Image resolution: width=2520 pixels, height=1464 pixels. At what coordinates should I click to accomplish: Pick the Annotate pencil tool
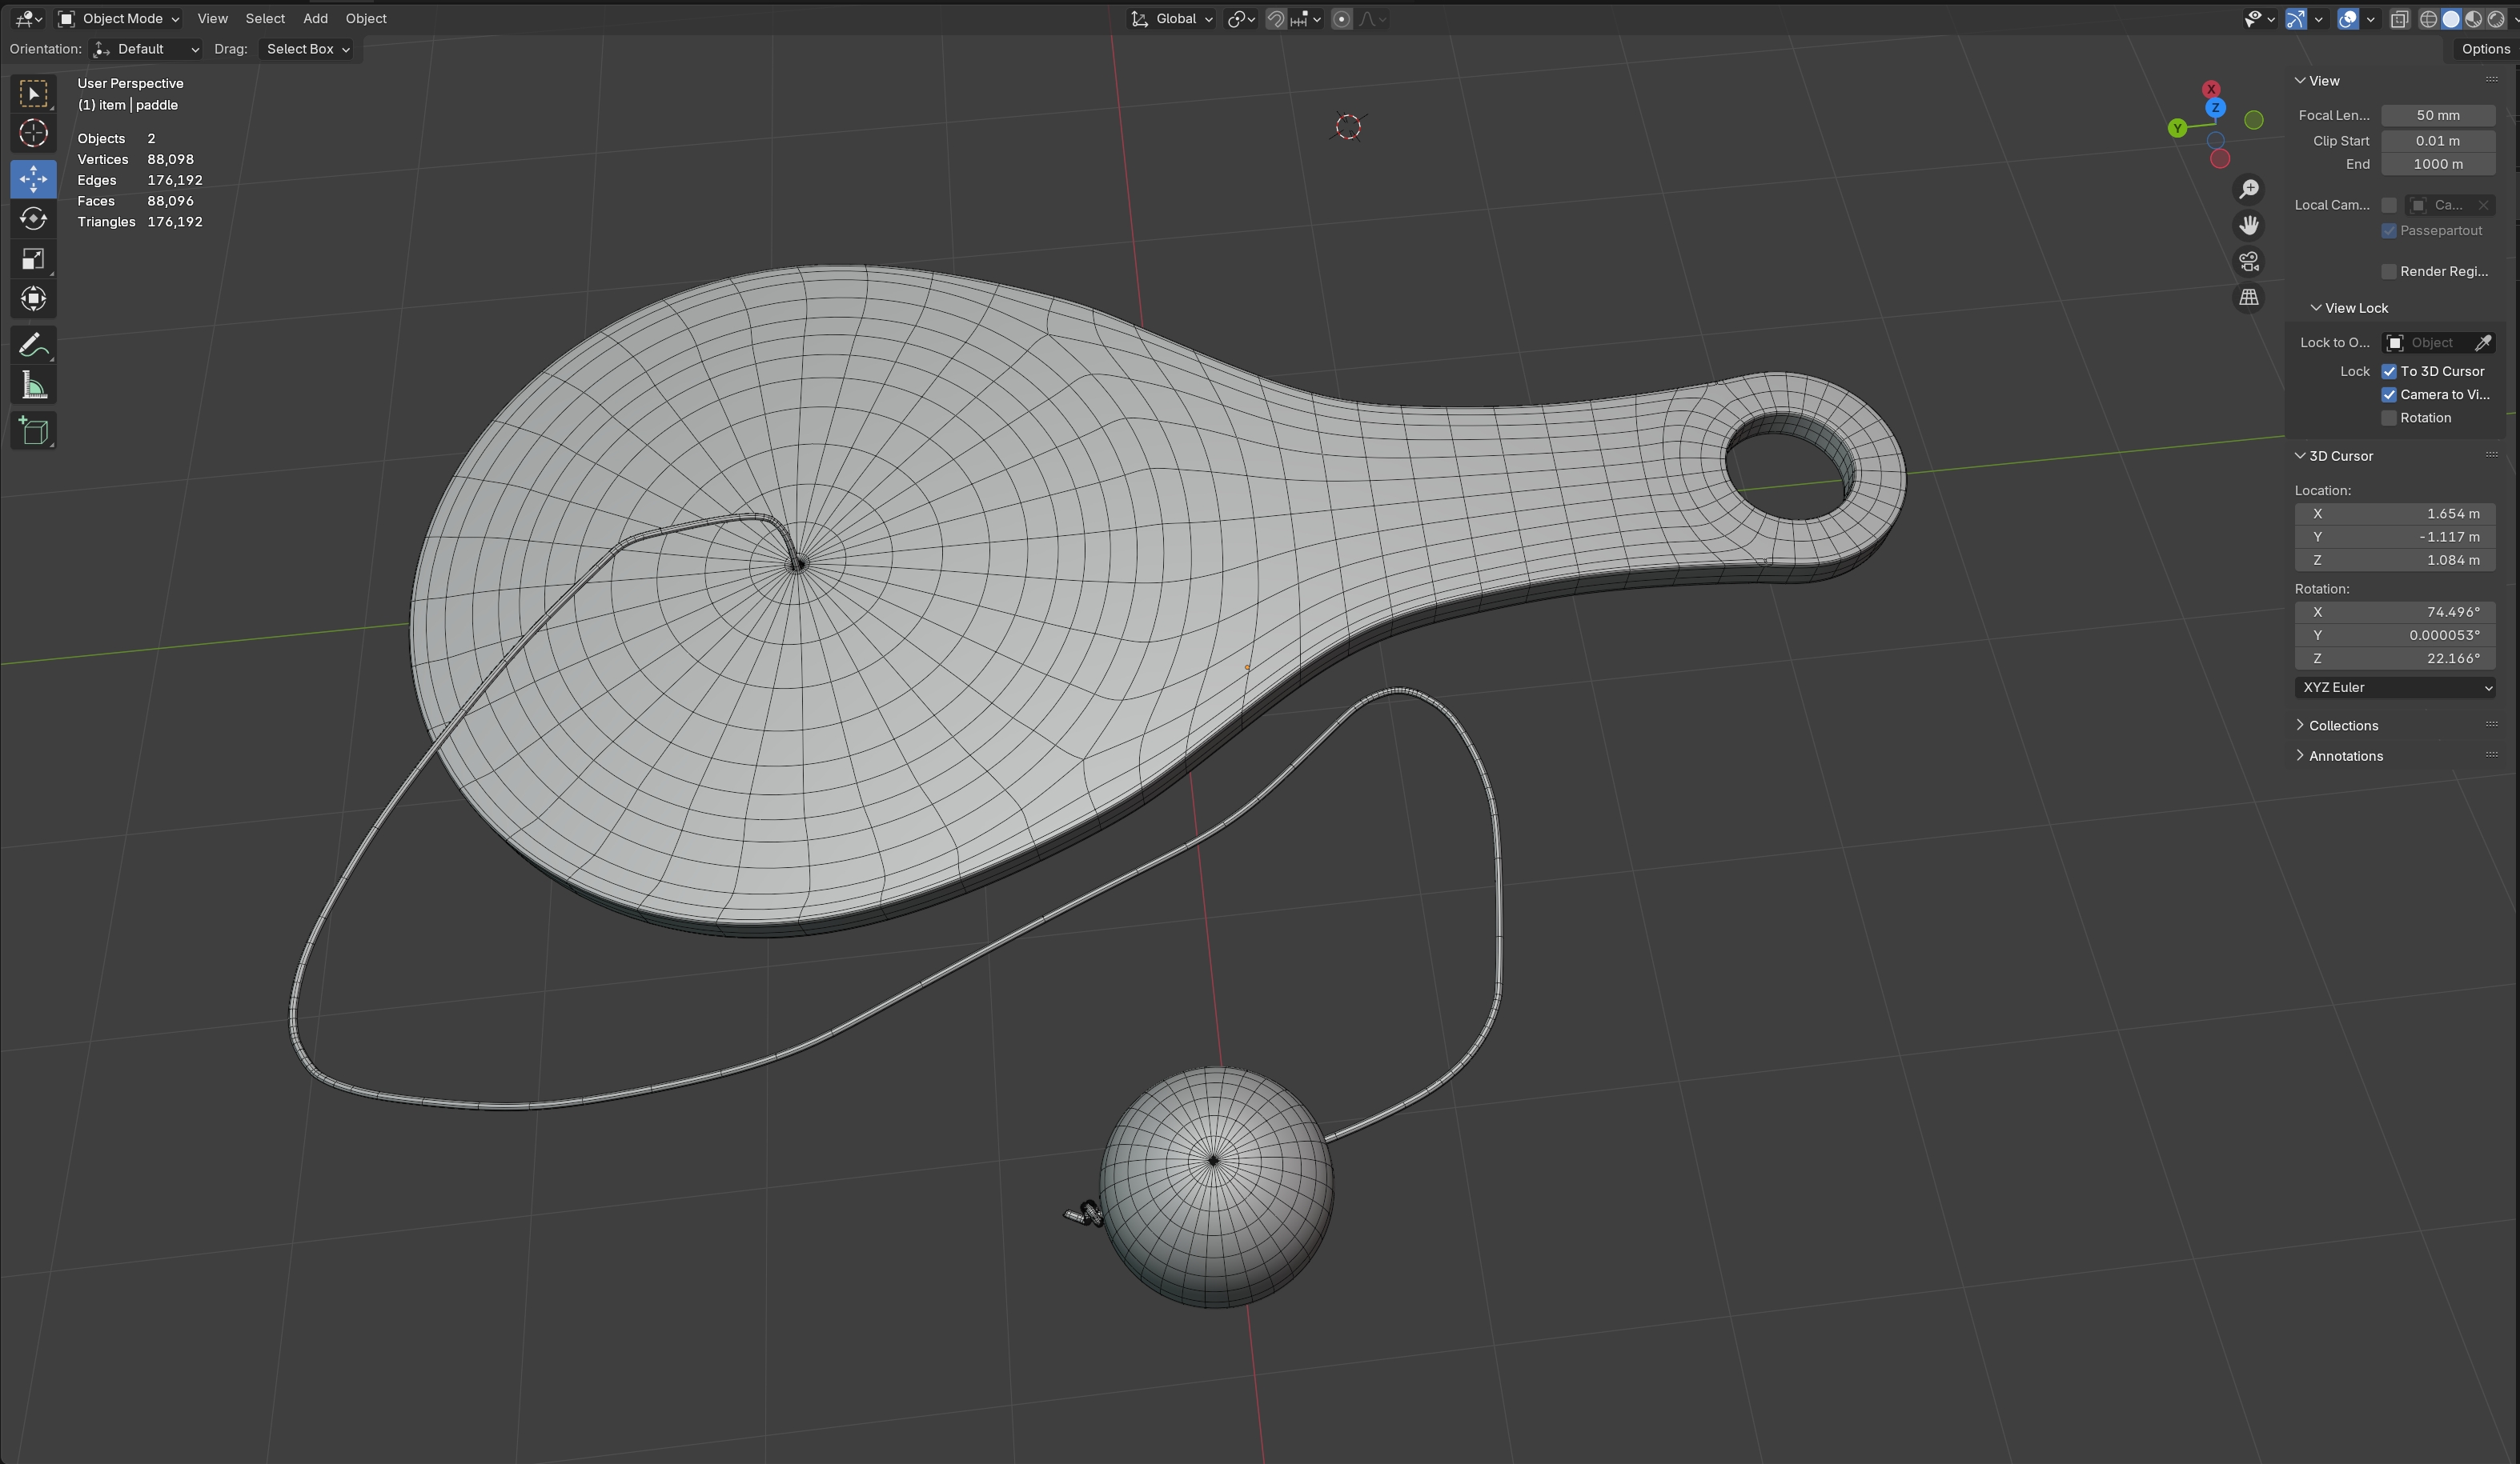[x=33, y=346]
